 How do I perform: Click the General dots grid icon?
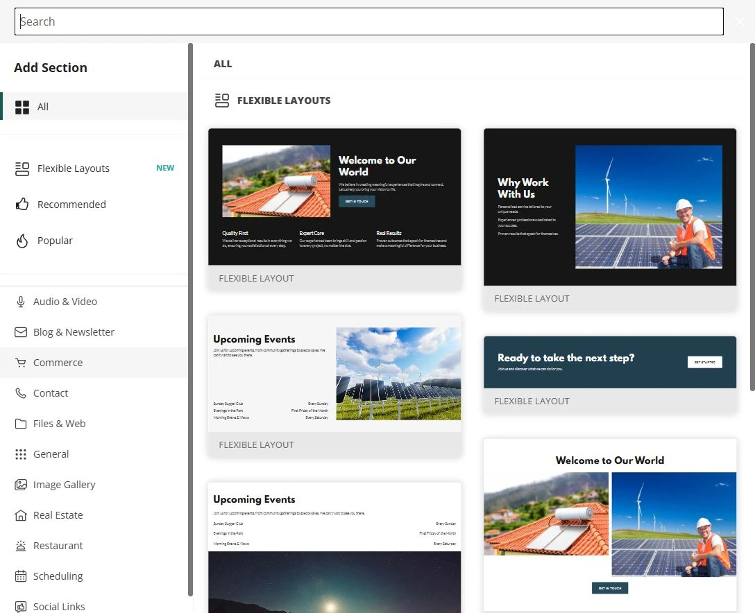point(21,454)
